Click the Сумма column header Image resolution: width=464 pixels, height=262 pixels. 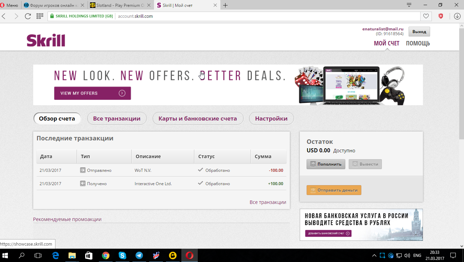click(x=269, y=156)
